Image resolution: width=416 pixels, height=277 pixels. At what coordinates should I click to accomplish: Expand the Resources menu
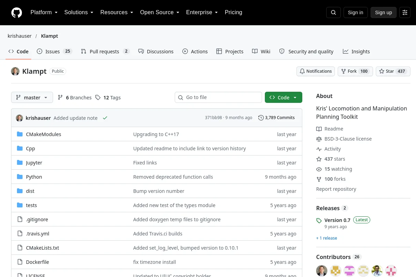point(117,12)
